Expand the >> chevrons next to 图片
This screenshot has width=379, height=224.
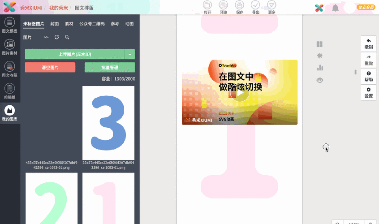[46, 38]
